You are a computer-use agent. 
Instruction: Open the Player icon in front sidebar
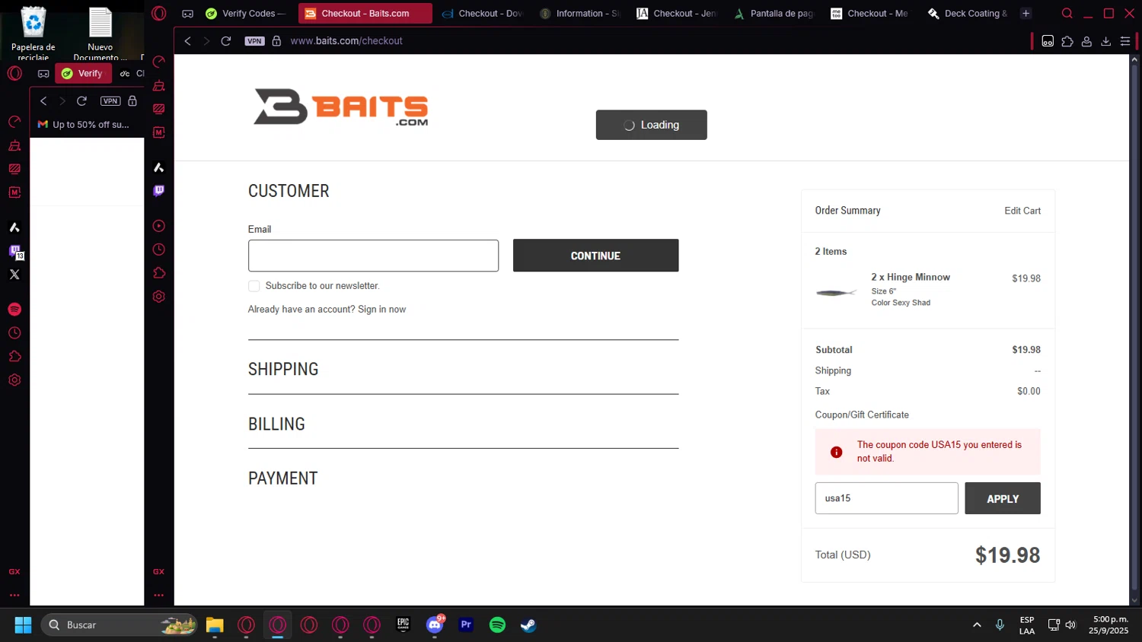click(x=158, y=226)
